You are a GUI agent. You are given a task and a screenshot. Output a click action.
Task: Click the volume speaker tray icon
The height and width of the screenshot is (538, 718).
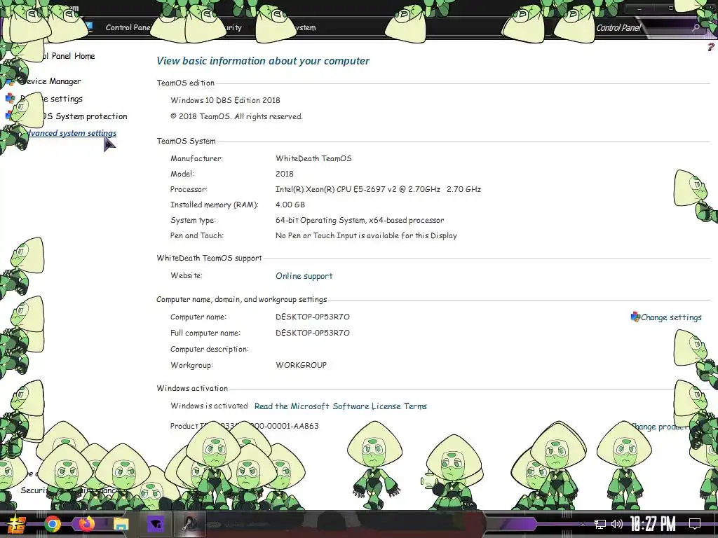(x=617, y=524)
